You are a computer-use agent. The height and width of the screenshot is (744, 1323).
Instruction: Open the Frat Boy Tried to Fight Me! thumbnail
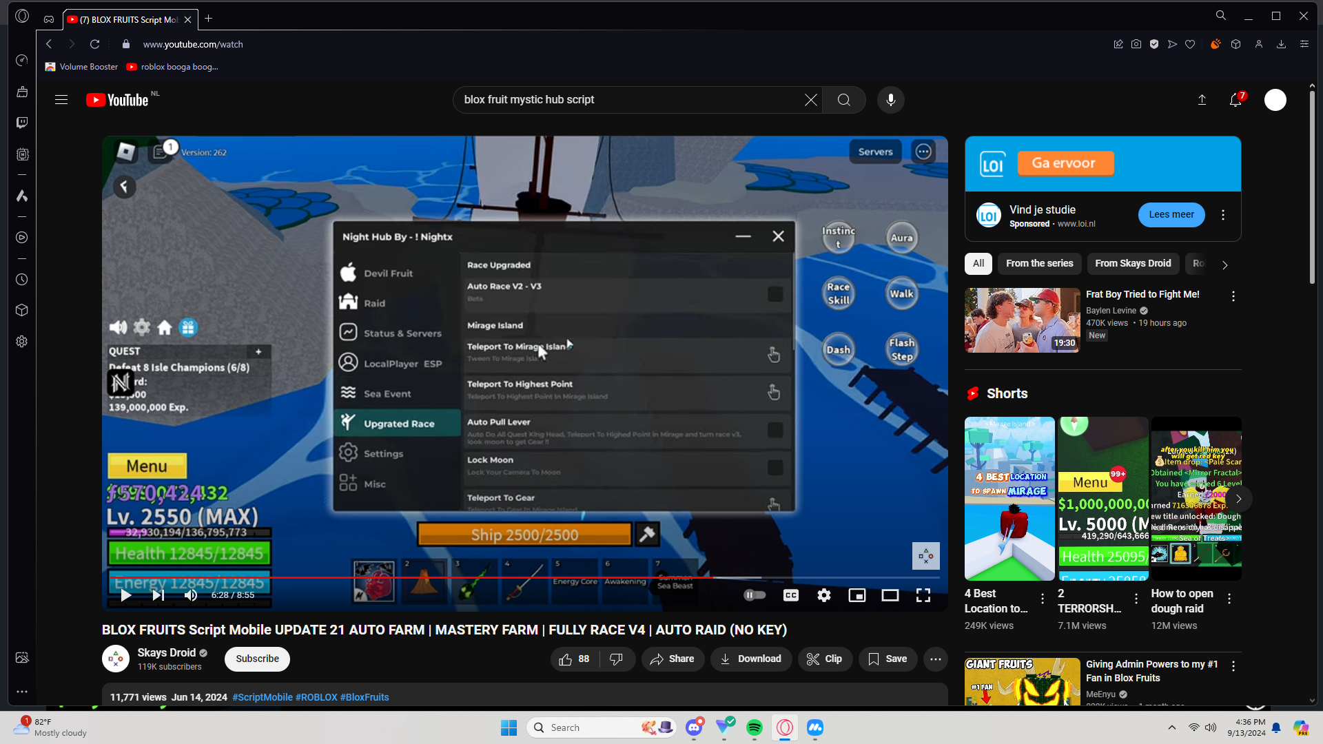1023,320
